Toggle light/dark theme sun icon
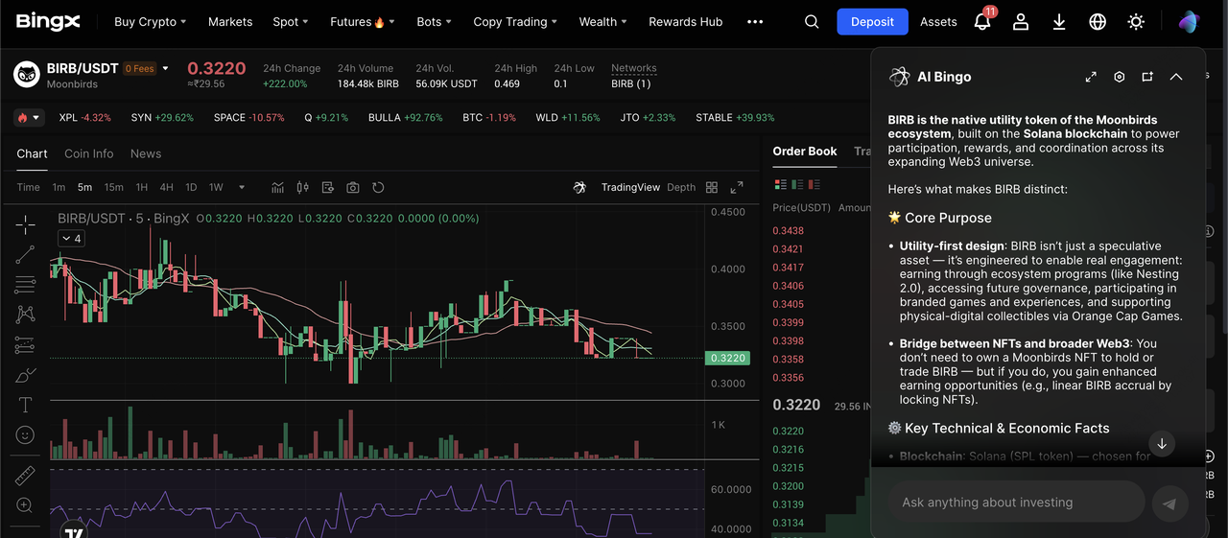The image size is (1228, 538). click(1136, 21)
